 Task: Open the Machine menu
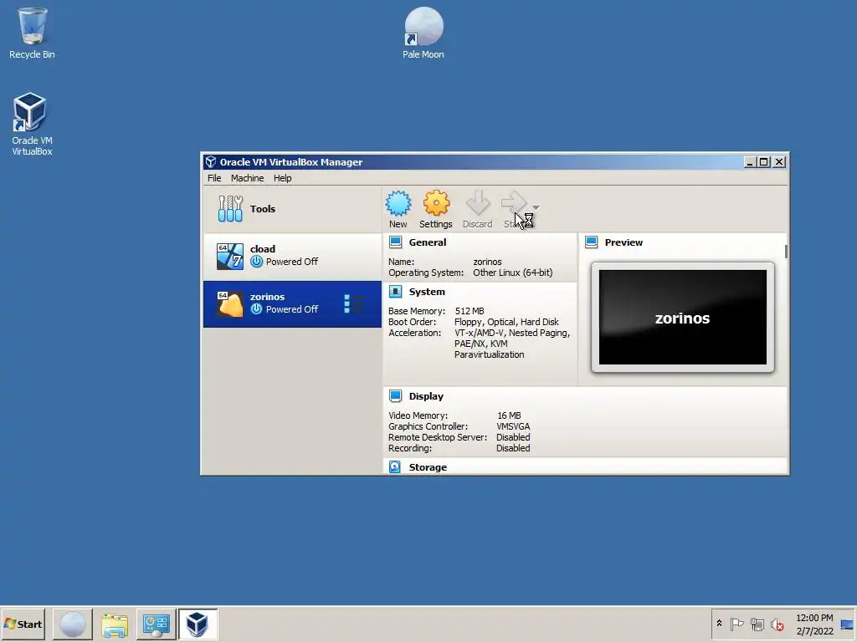pos(247,178)
